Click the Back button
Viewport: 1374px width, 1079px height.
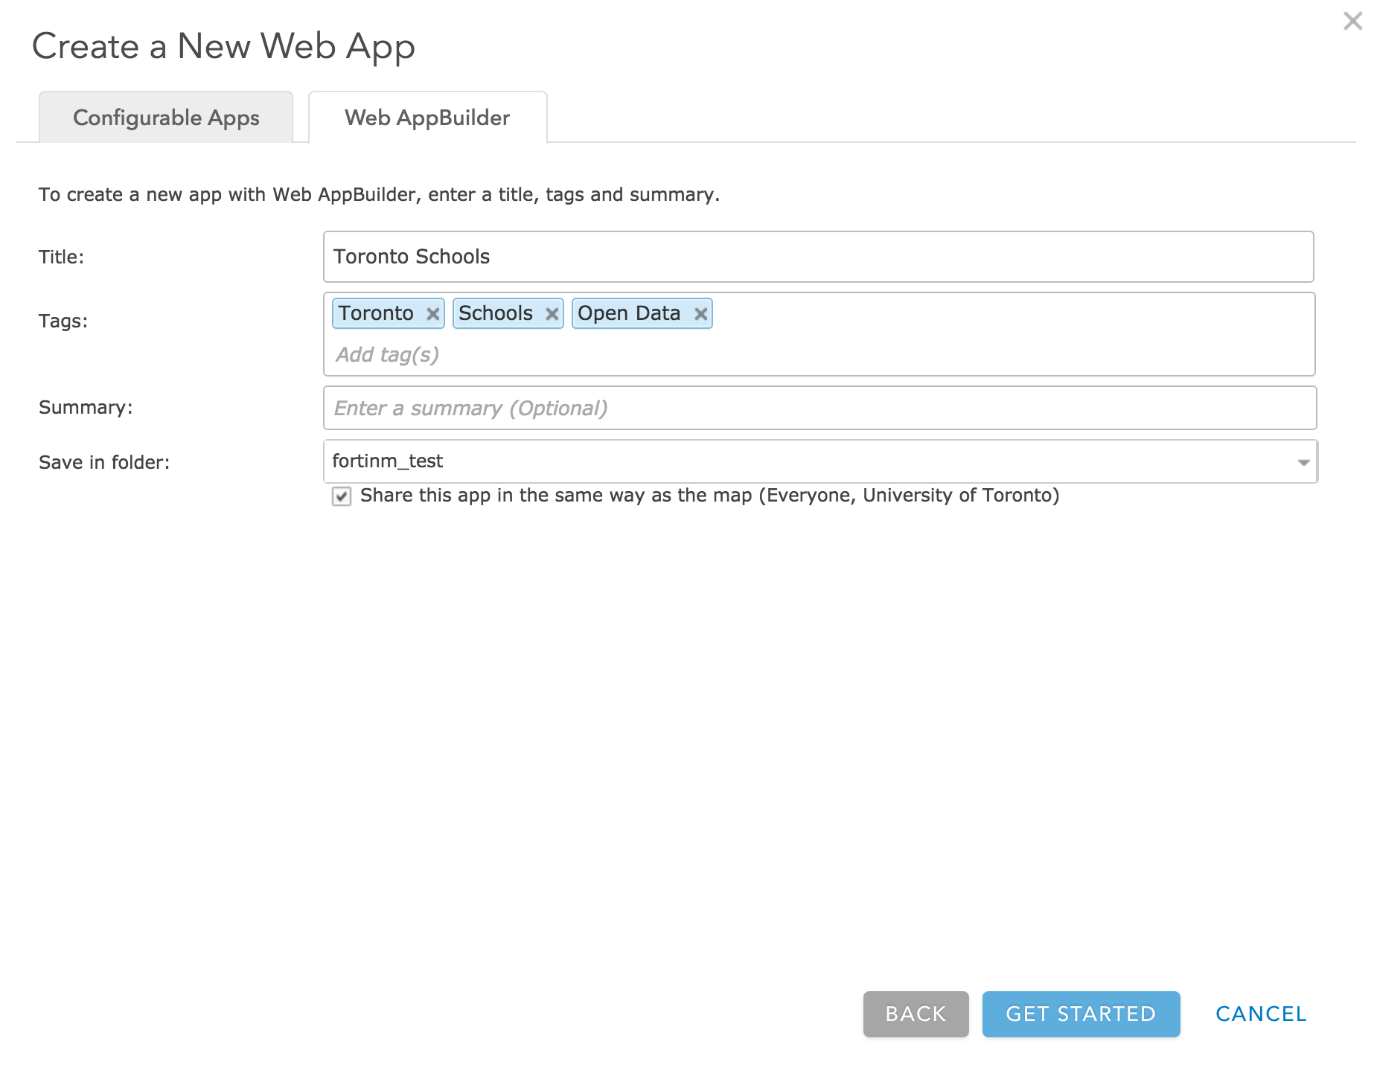coord(916,1014)
